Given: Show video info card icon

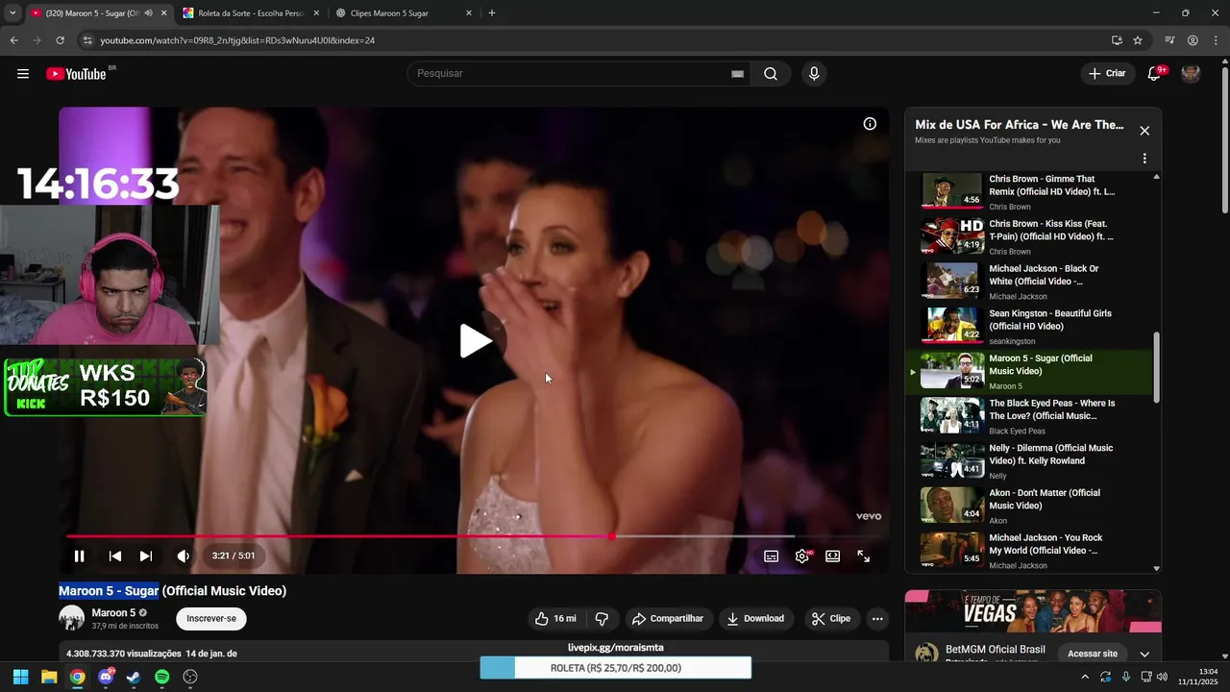Looking at the screenshot, I should 870,124.
